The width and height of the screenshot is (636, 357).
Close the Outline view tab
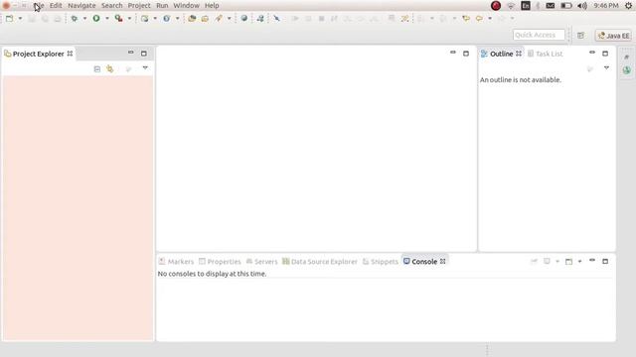coord(519,54)
